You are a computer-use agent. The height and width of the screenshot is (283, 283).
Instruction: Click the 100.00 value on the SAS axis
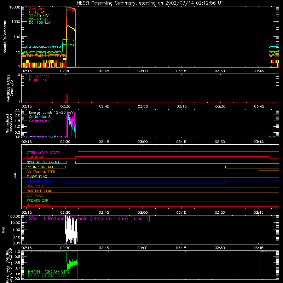tap(14, 216)
